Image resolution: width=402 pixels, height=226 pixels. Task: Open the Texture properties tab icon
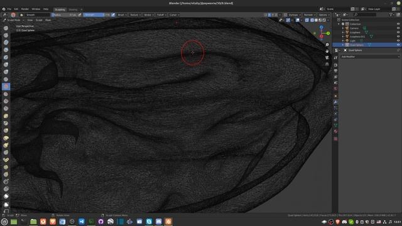pos(335,139)
